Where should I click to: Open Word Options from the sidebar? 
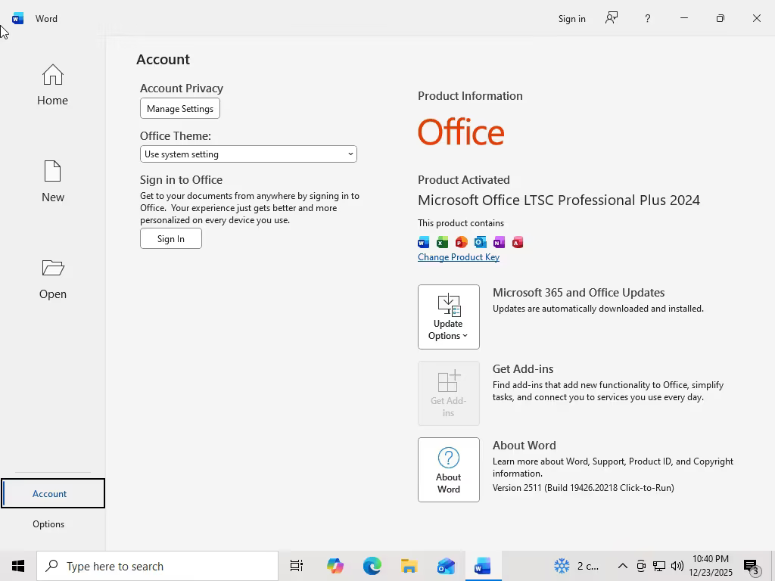(48, 524)
